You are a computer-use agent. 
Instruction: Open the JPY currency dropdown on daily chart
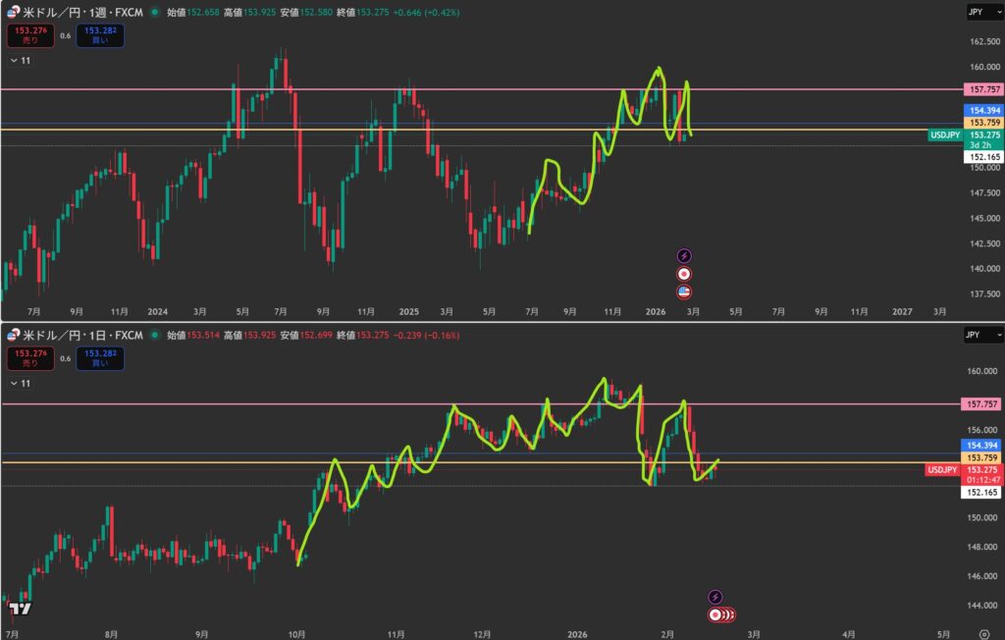pyautogui.click(x=982, y=336)
